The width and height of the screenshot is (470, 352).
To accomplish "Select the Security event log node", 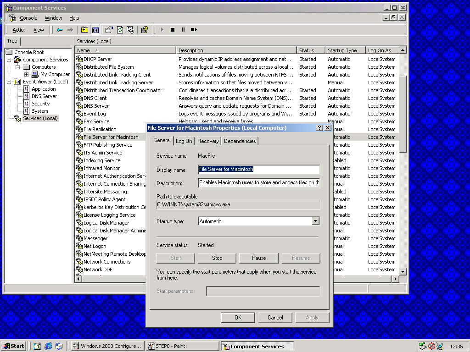I will click(x=41, y=104).
